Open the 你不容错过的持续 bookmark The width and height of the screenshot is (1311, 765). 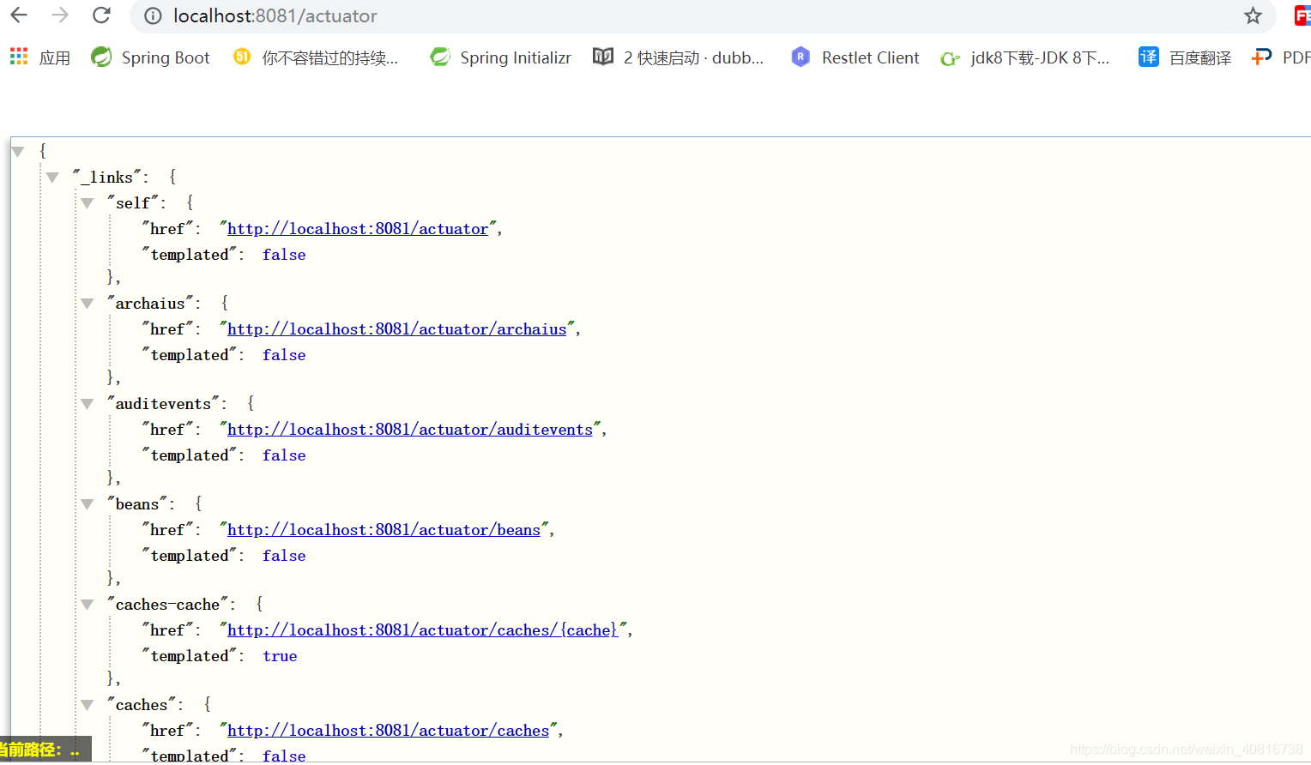coord(317,57)
